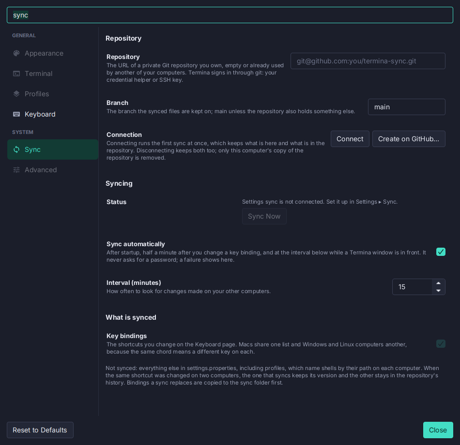The height and width of the screenshot is (445, 460).
Task: Toggle the Sync automatically checkbox
Action: click(x=441, y=252)
